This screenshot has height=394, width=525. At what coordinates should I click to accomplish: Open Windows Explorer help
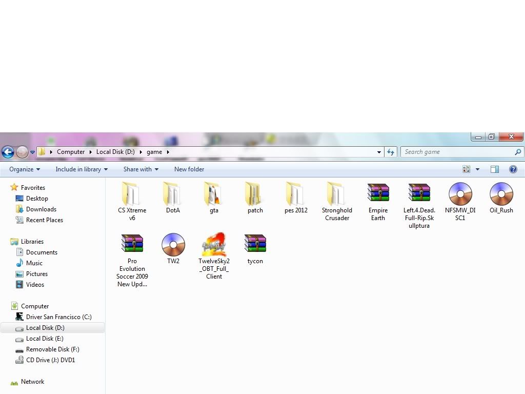(513, 169)
